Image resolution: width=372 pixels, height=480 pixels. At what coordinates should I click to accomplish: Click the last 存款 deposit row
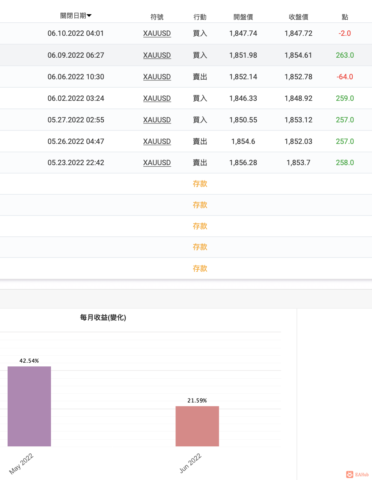coord(200,268)
